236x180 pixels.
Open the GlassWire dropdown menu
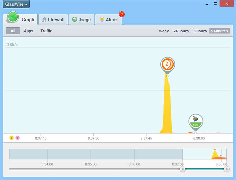16,4
